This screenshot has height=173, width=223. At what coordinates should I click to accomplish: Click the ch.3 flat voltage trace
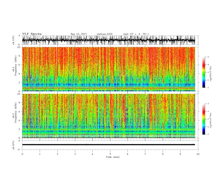[108, 145]
